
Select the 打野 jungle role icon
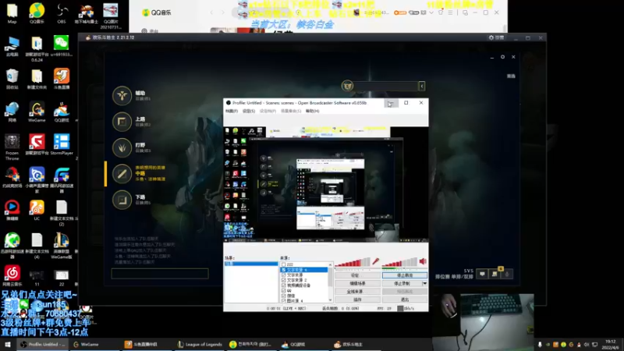point(122,147)
